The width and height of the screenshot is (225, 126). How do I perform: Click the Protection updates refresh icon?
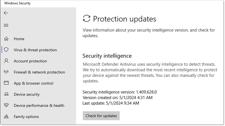(x=87, y=19)
